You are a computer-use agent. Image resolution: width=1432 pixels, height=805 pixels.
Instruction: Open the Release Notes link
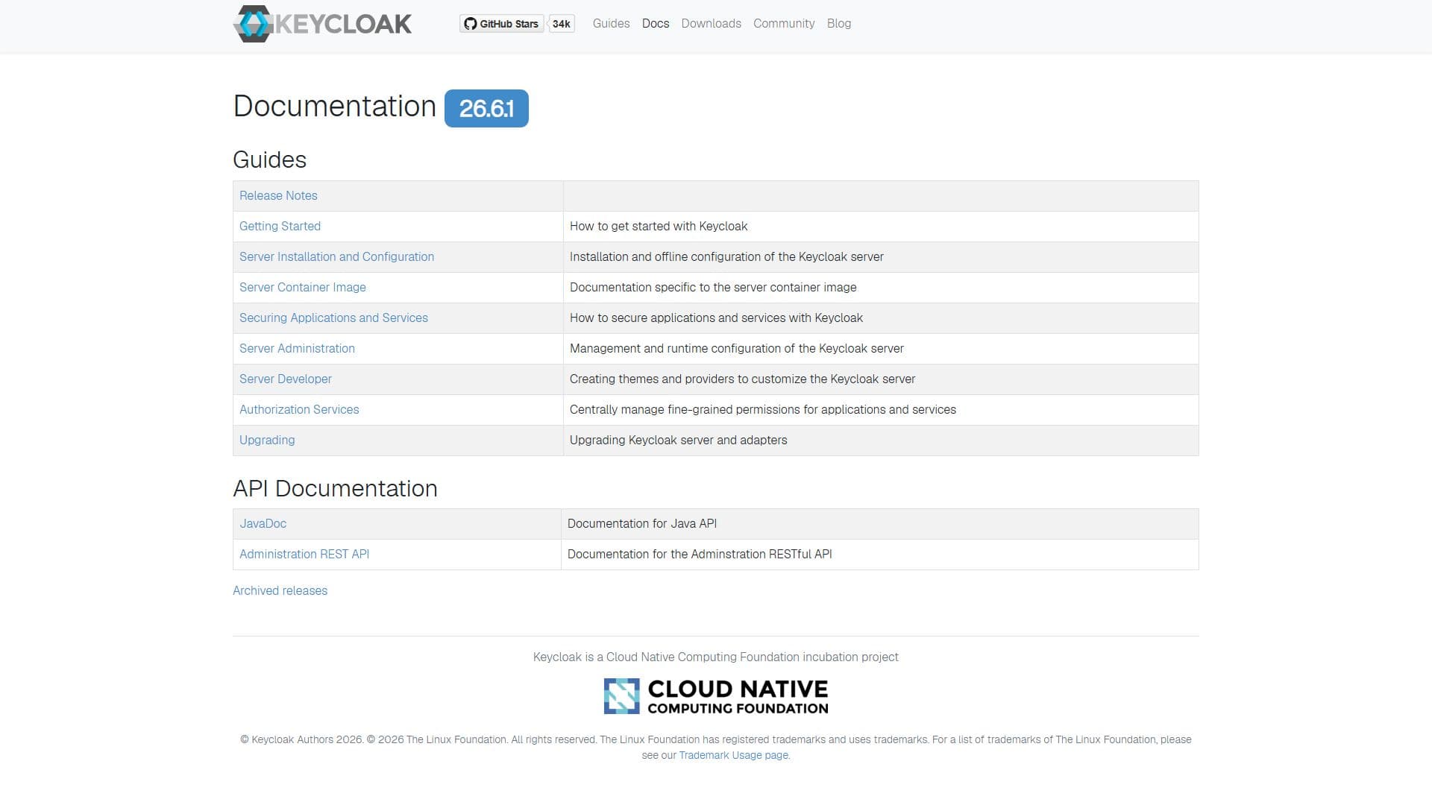coord(278,195)
